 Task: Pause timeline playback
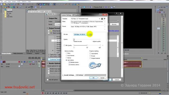click(x=53, y=93)
